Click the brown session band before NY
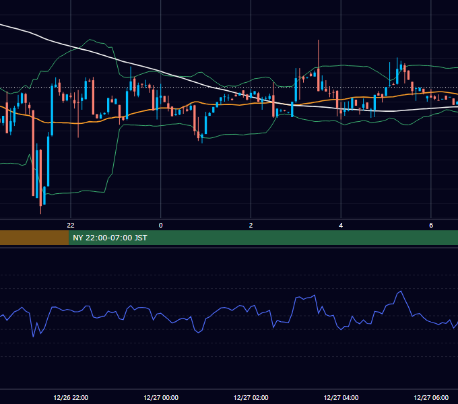 point(34,238)
